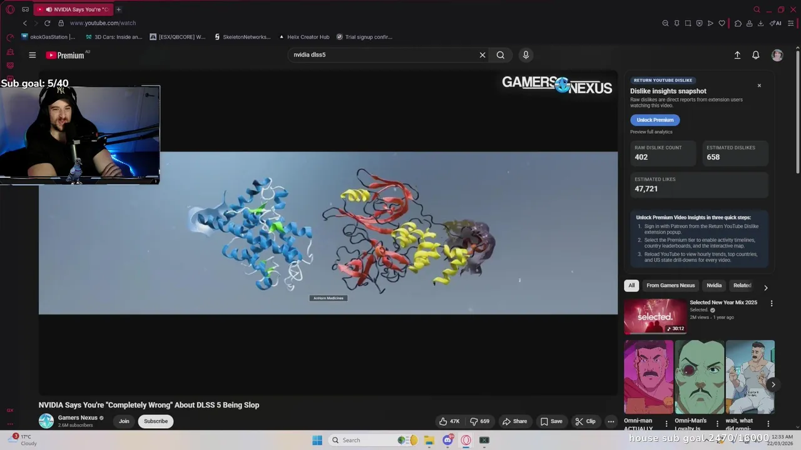
Task: Open the okokGasStation bookmark
Action: point(48,37)
